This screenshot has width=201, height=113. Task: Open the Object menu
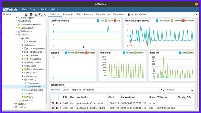(x=34, y=9)
